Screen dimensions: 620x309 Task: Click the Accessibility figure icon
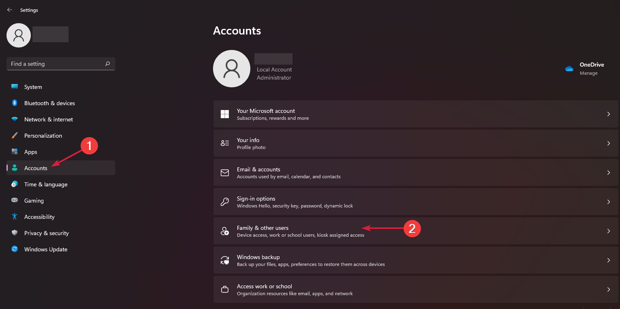tap(15, 217)
